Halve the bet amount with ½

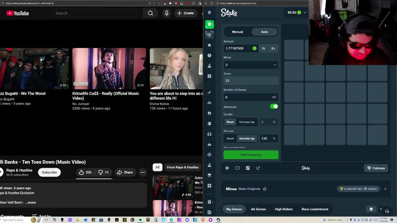263,48
